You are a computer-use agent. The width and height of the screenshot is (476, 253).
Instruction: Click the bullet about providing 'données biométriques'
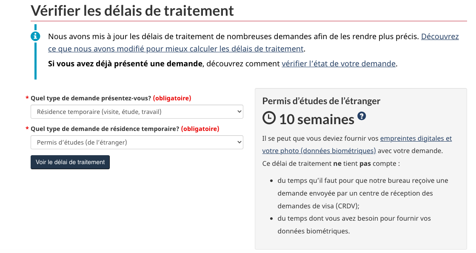coord(354,225)
